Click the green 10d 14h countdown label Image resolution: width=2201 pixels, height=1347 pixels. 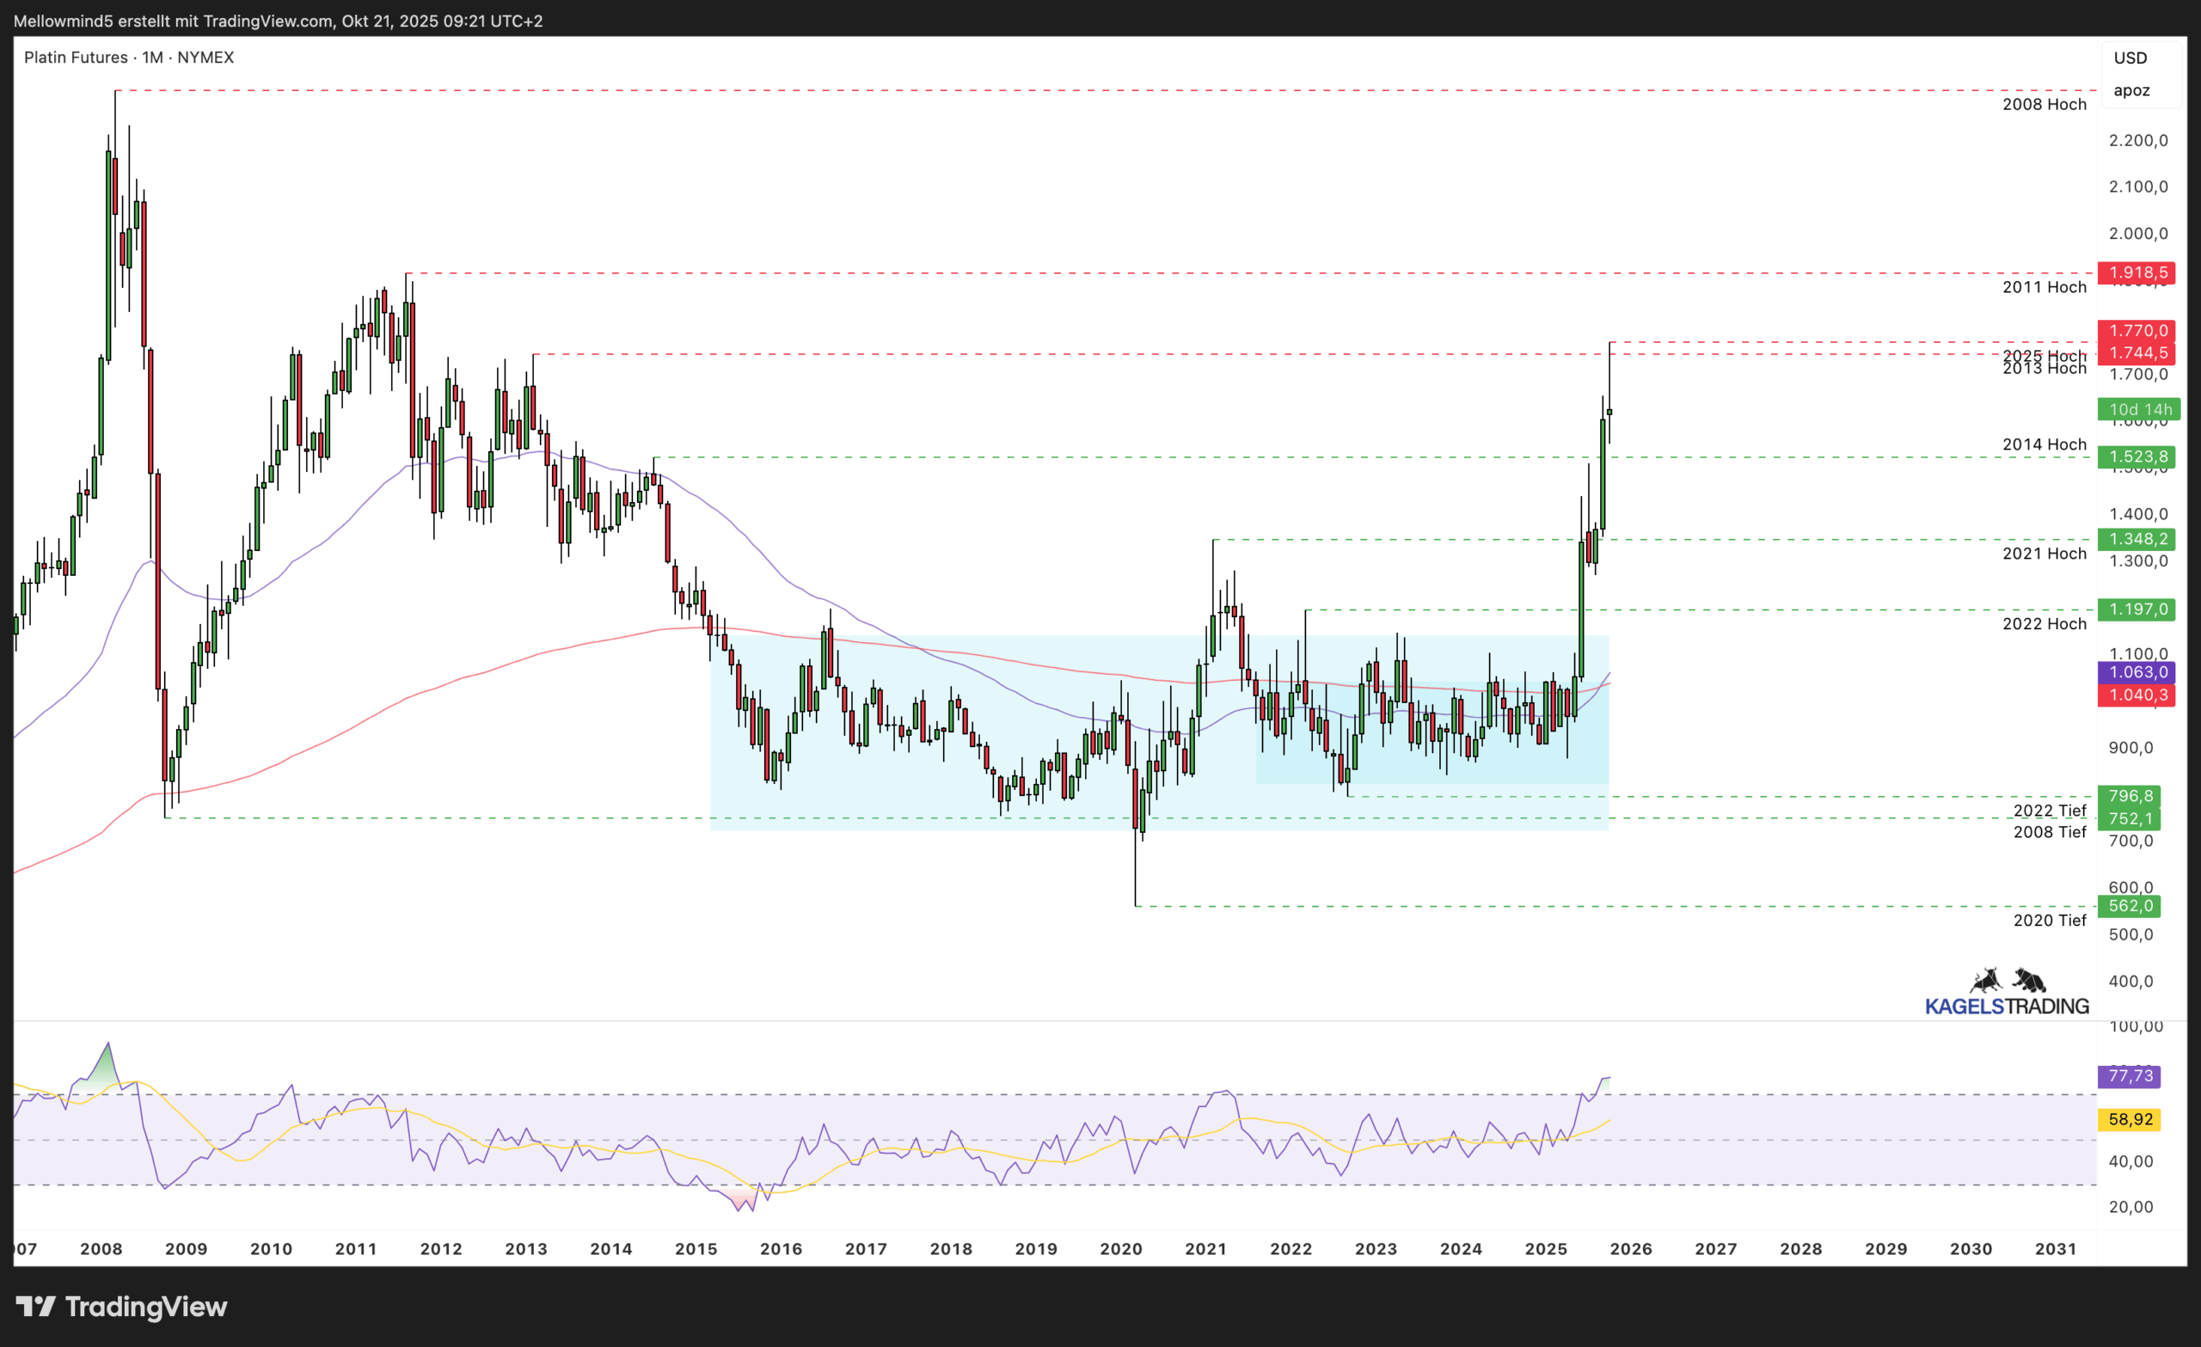2139,410
